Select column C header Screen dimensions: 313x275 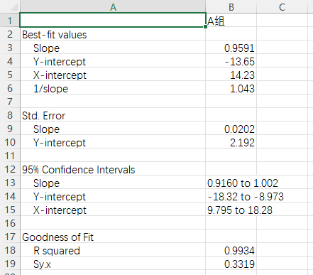coord(282,7)
